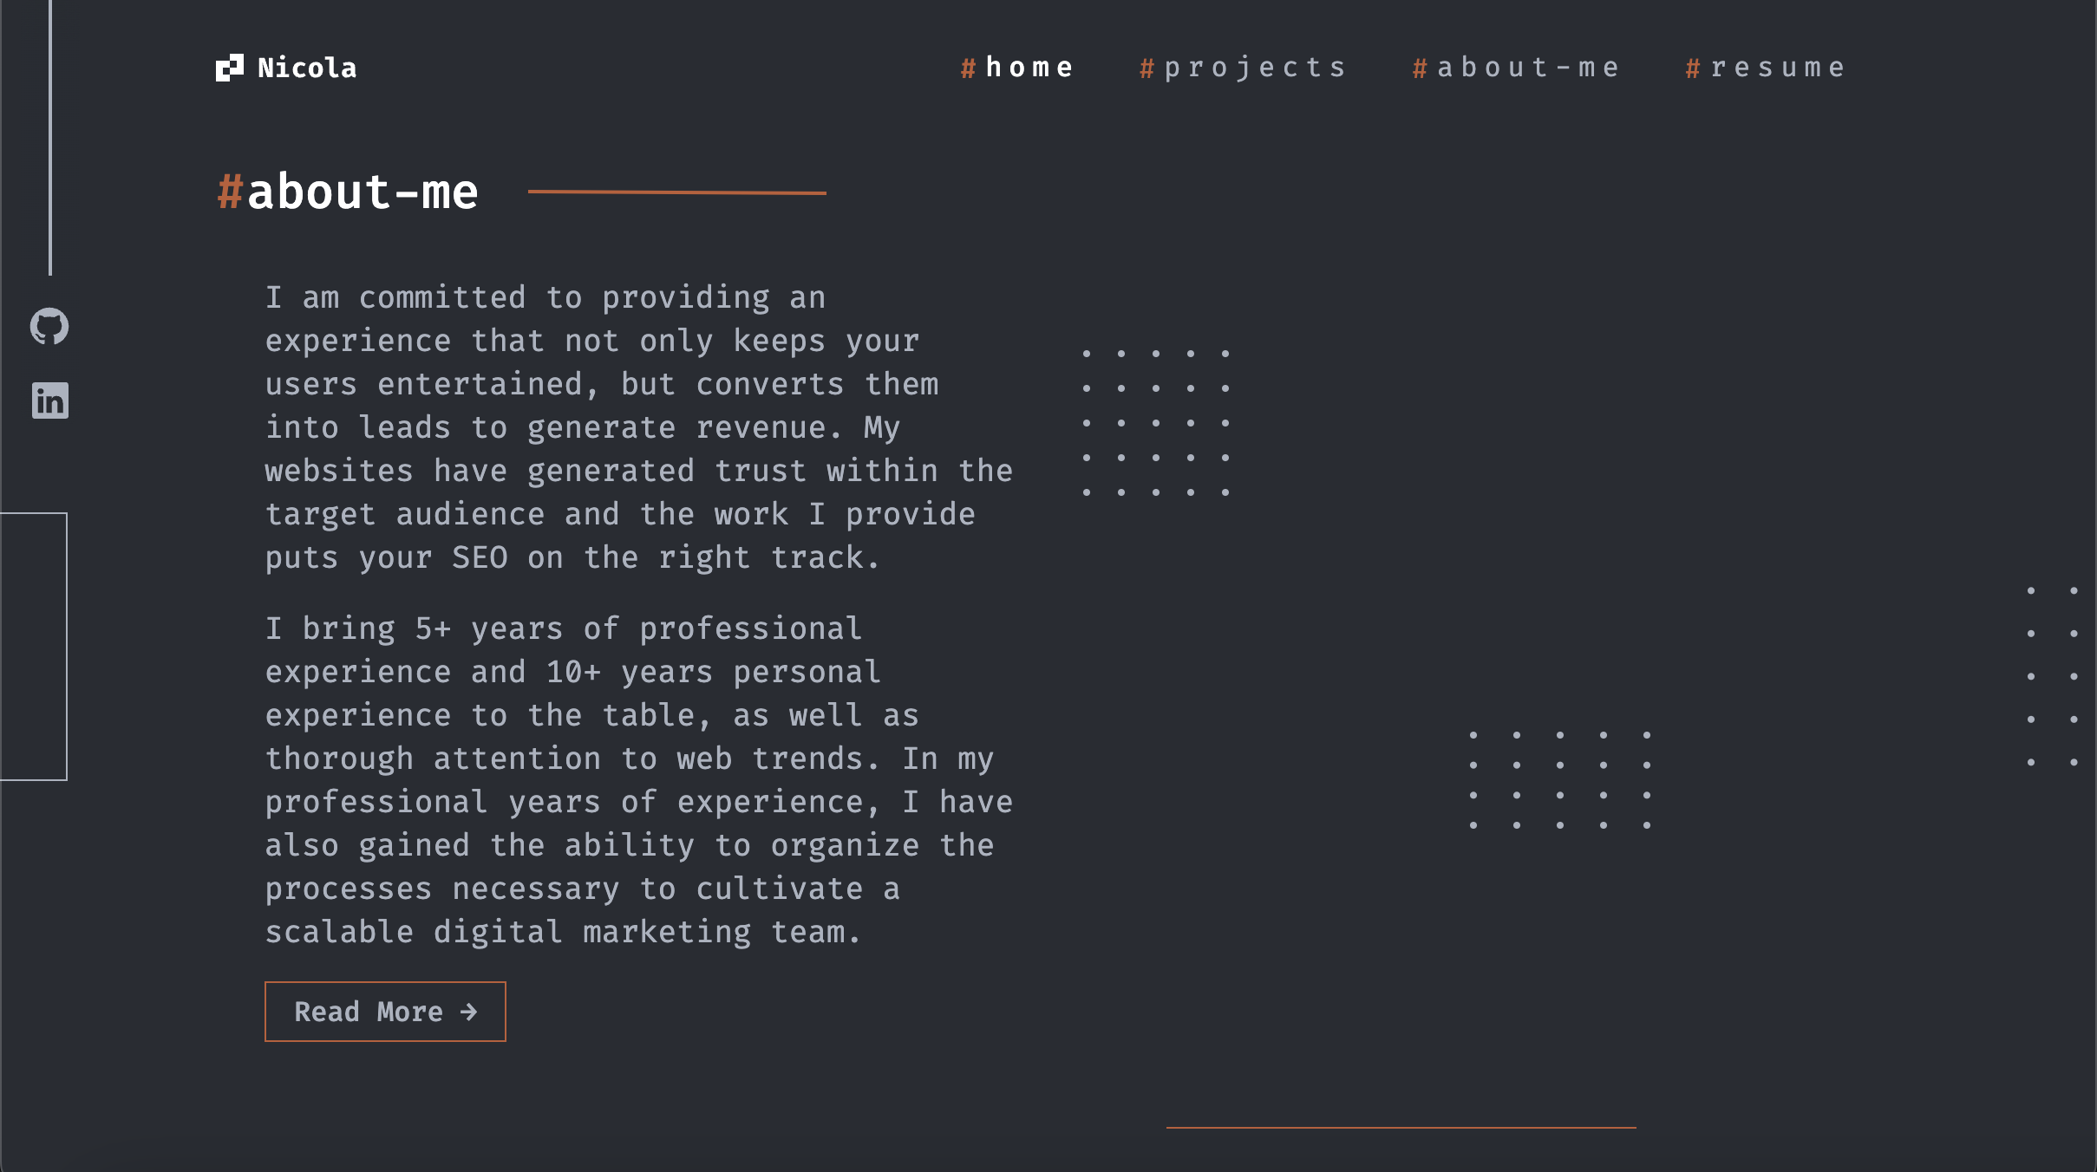Open the GitHub profile icon
The width and height of the screenshot is (2097, 1172).
[49, 327]
